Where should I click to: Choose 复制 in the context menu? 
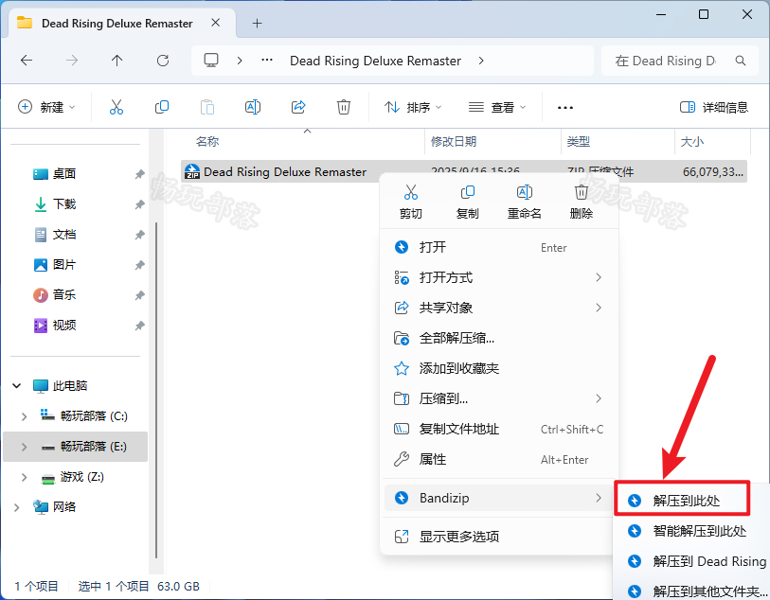(468, 202)
